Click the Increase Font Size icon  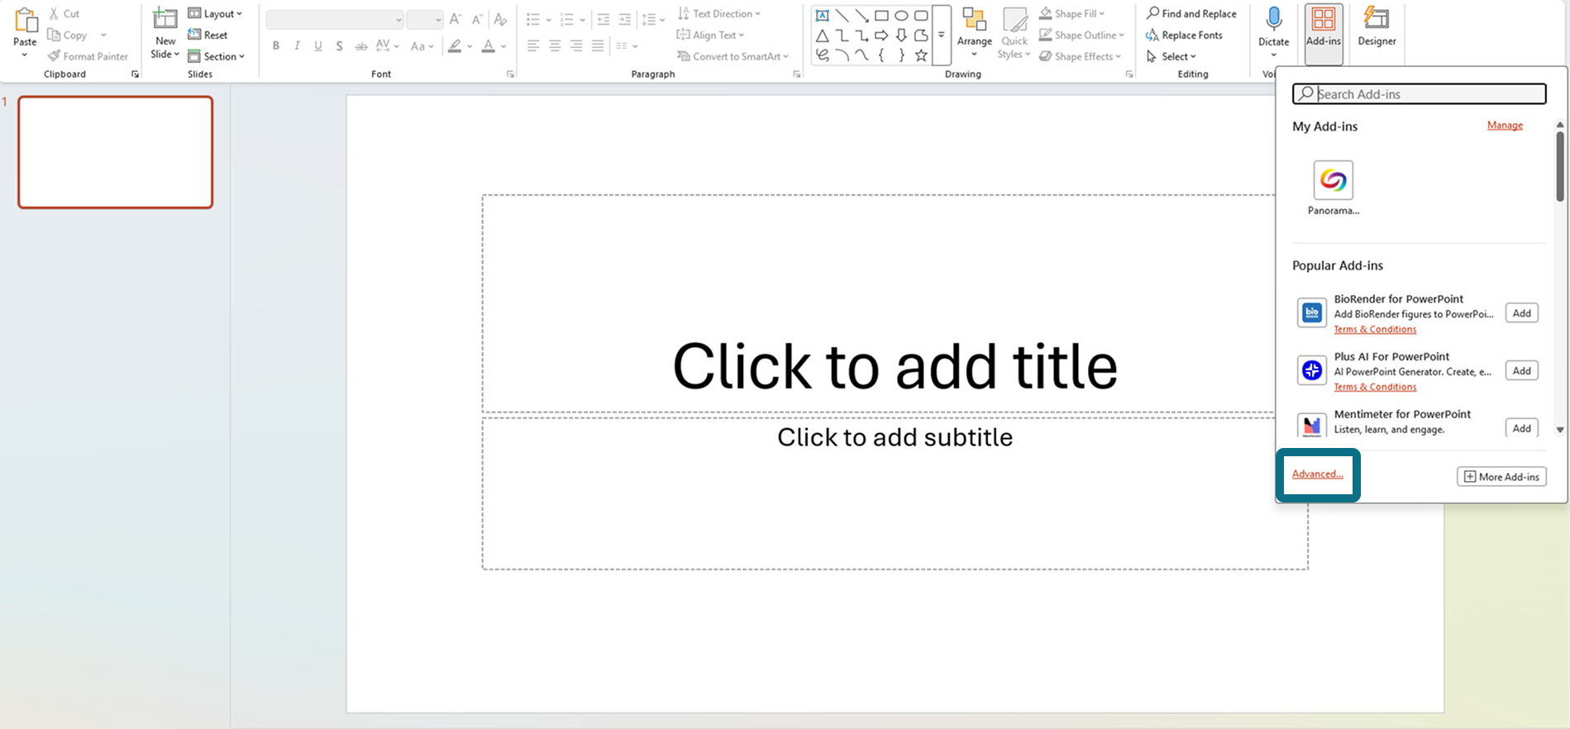455,19
